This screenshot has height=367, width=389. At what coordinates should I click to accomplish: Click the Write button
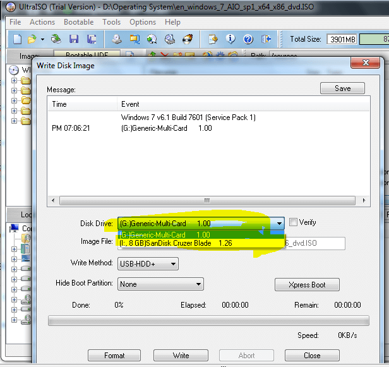coord(181,355)
